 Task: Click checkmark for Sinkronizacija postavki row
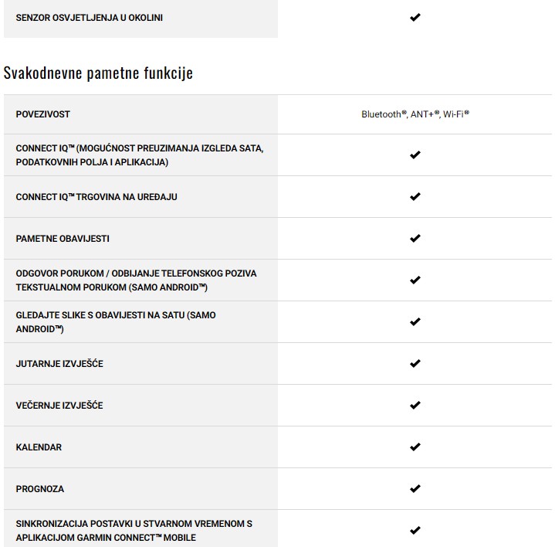415,530
